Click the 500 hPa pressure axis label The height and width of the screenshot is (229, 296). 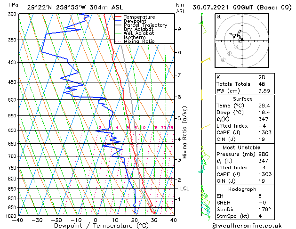tap(13, 100)
